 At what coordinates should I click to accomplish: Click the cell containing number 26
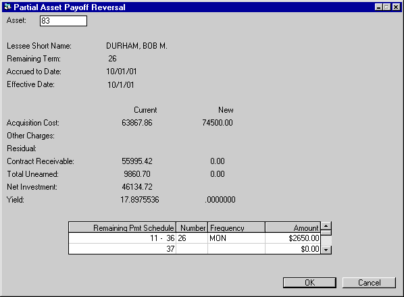[192, 238]
